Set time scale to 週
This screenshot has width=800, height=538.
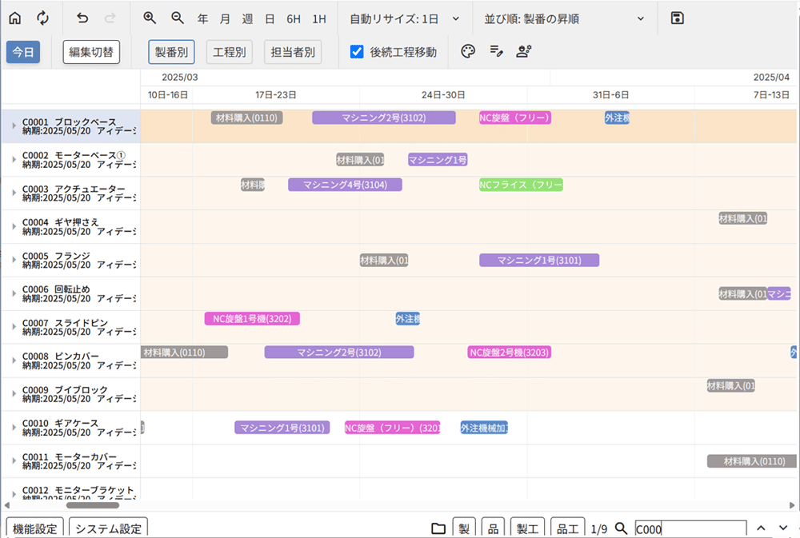(247, 18)
